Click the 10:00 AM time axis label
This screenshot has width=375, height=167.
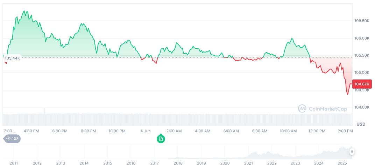288,131
